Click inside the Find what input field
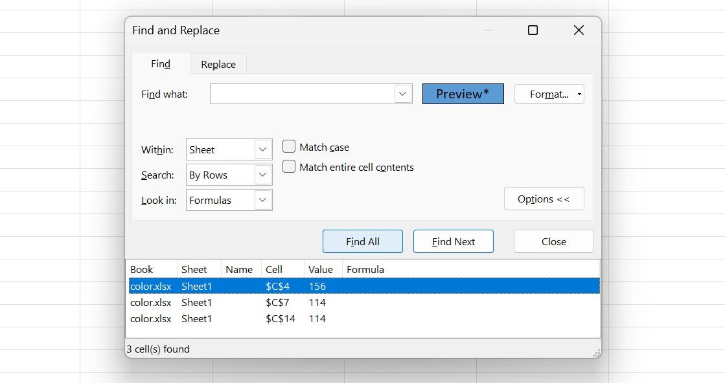This screenshot has height=383, width=725. [305, 93]
